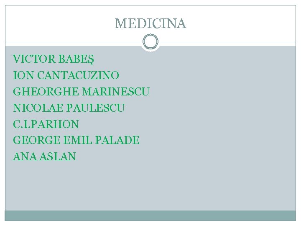Click the word ION
This screenshot has width=301, height=226.
(21, 75)
